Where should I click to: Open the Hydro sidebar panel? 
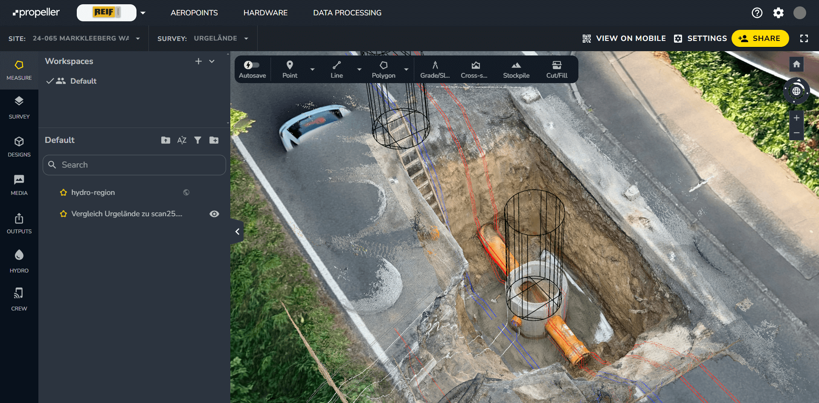click(x=19, y=261)
